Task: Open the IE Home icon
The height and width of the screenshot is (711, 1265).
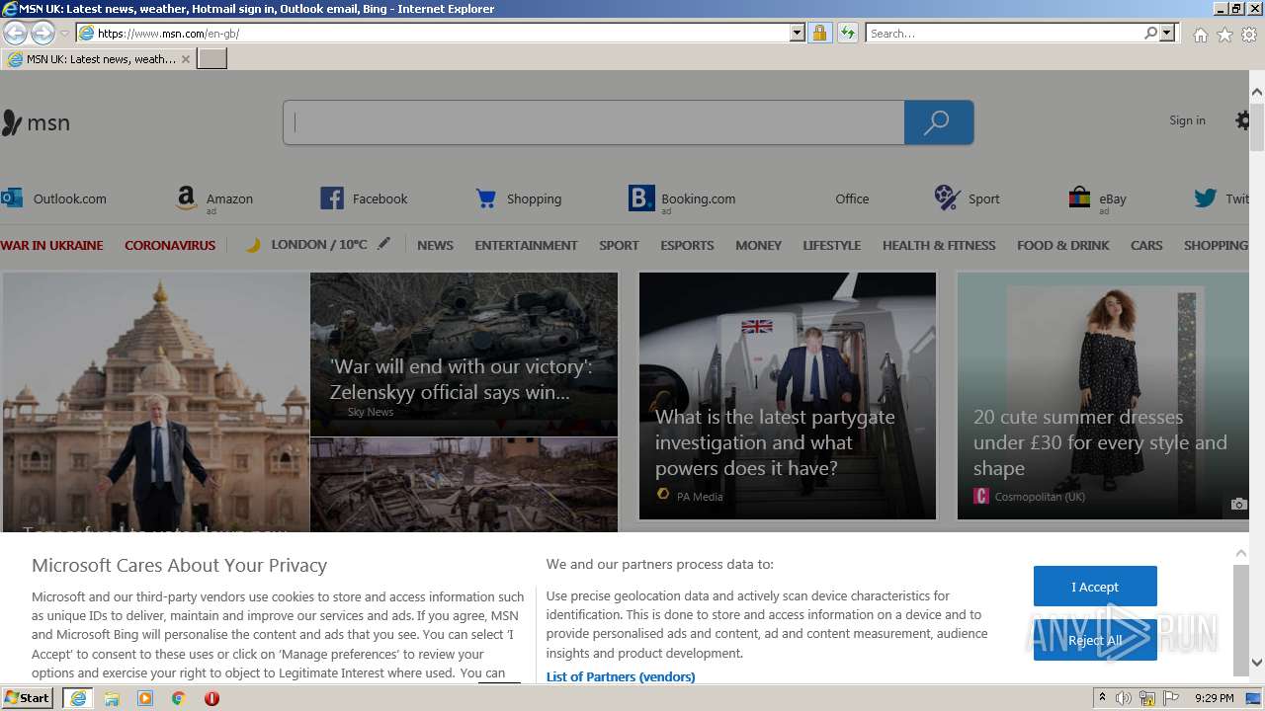Action: coord(1200,35)
